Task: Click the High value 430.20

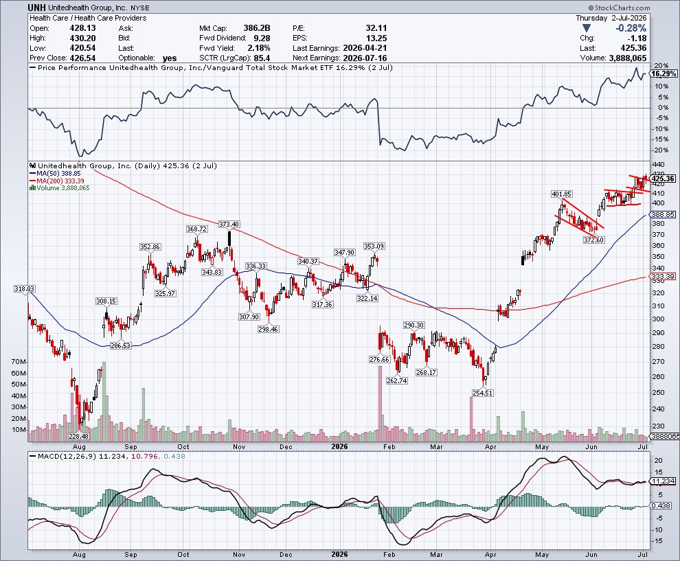Action: [x=83, y=38]
